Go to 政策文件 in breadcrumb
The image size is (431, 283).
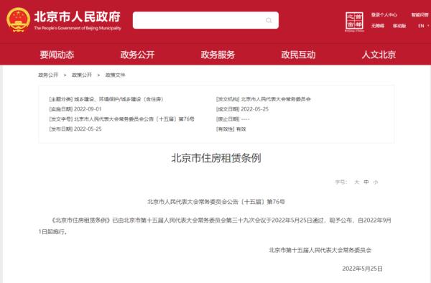[115, 75]
